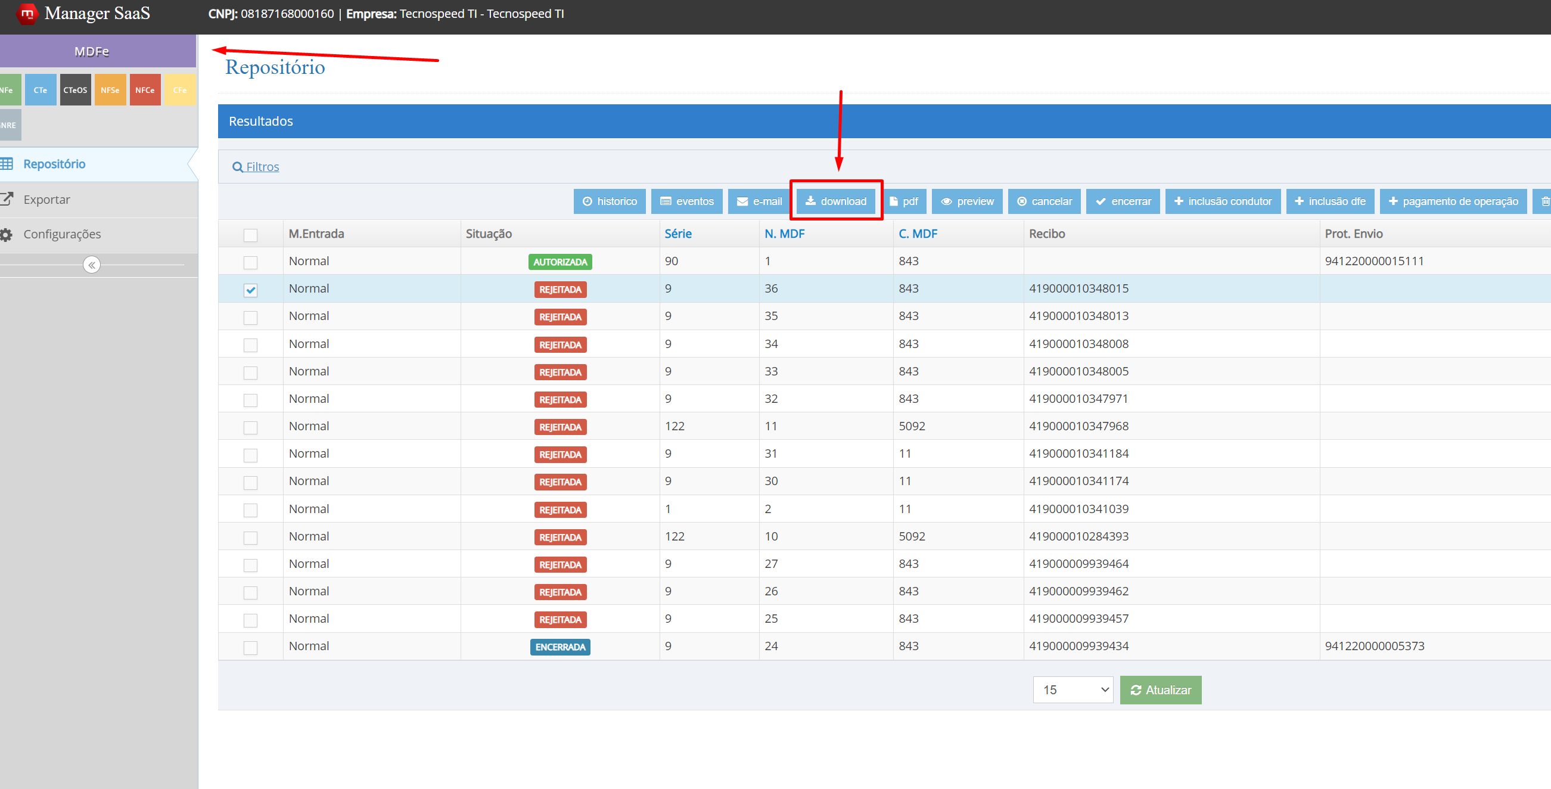Check the row with recibo 419000010284393

coord(250,538)
